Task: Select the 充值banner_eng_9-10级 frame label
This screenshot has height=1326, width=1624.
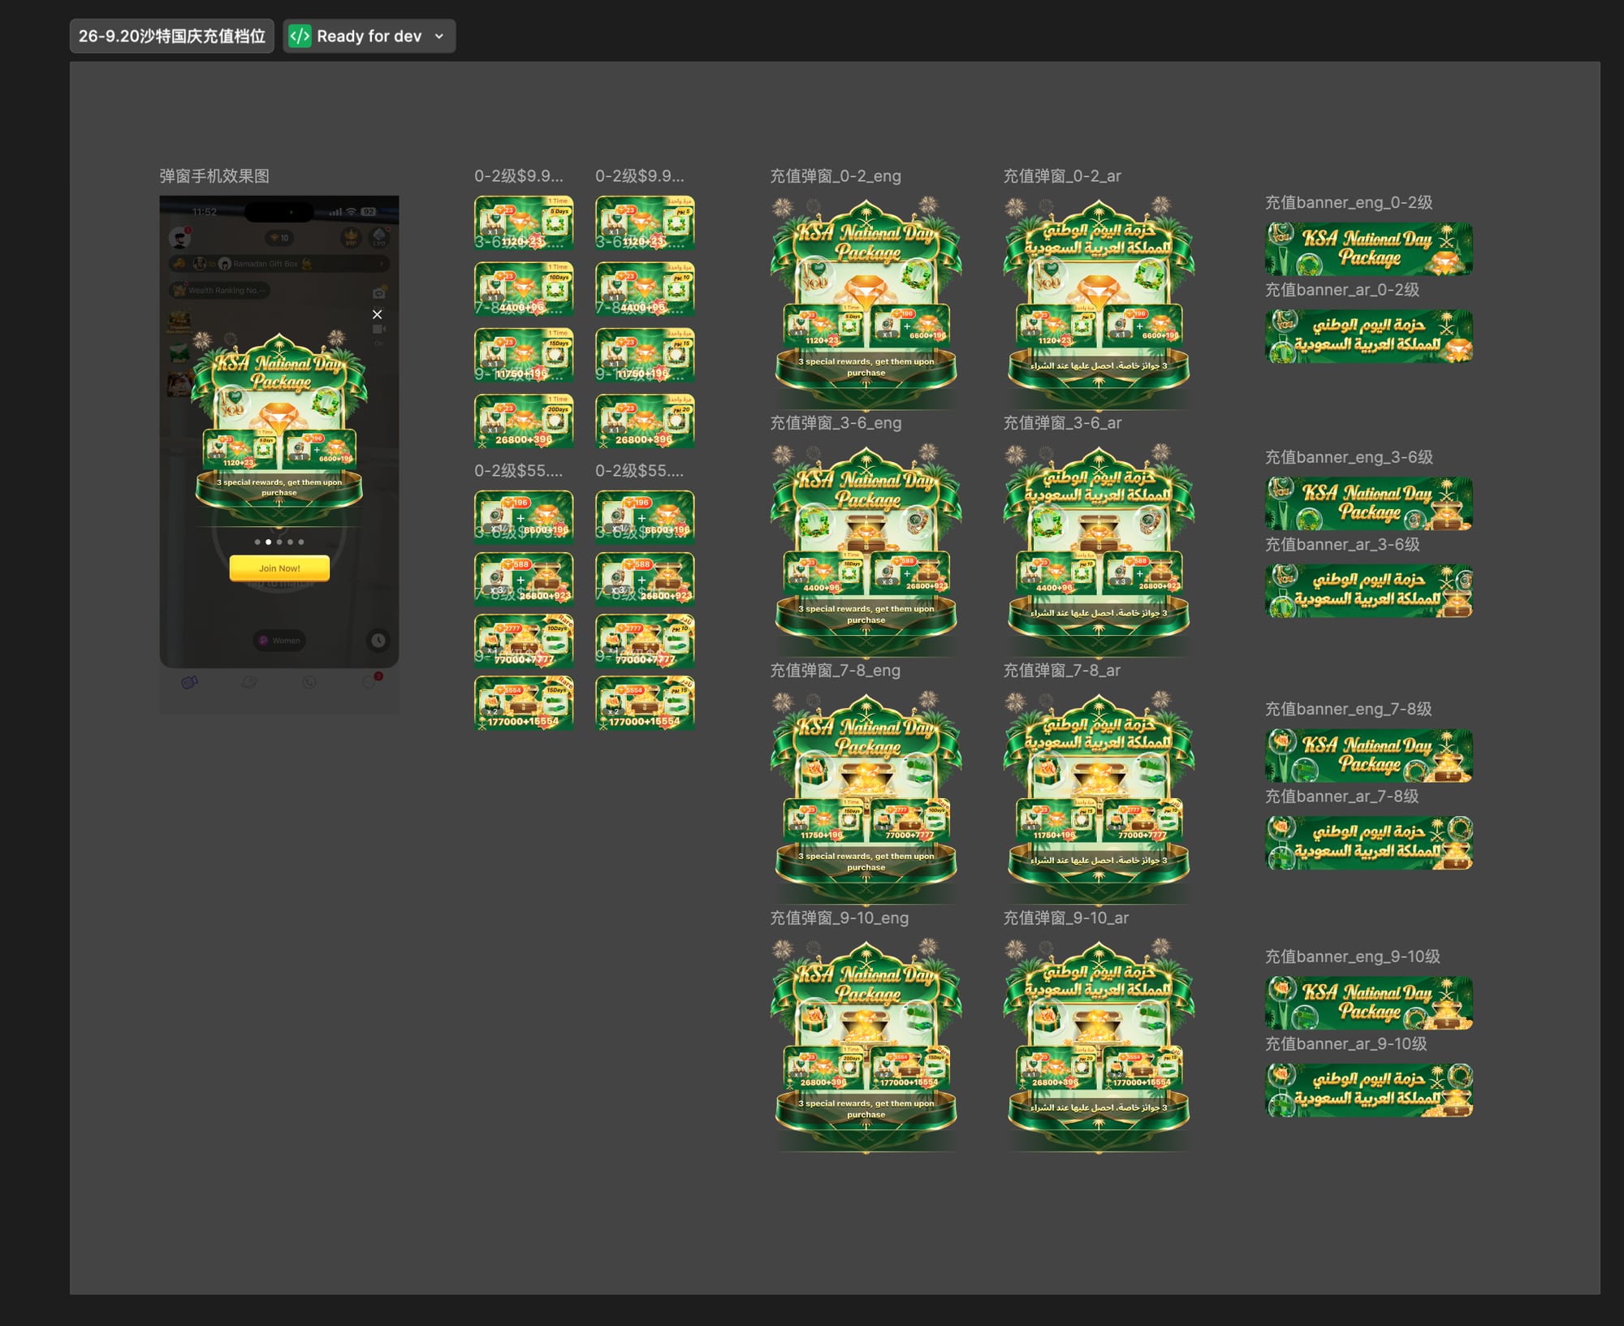Action: coord(1353,957)
